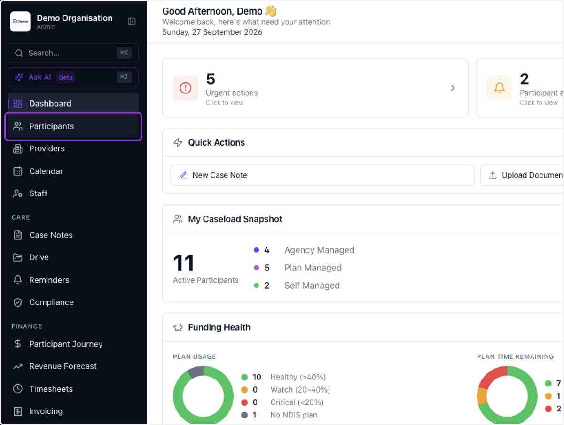Expand urgent actions using the chevron arrow
This screenshot has width=564, height=425.
[453, 88]
